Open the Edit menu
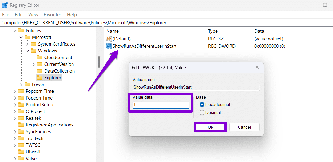Viewport: 333px width, 162px height. click(x=19, y=15)
